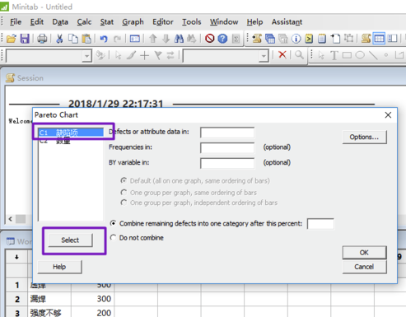This screenshot has height=317, width=406.
Task: Click the New blank document icon
Action: [x=335, y=39]
